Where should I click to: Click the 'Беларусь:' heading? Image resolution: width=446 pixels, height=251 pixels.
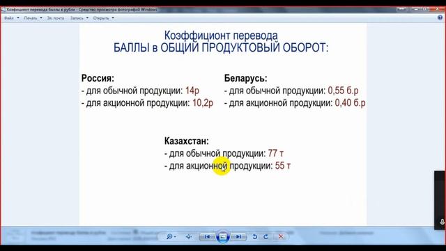[x=246, y=78]
